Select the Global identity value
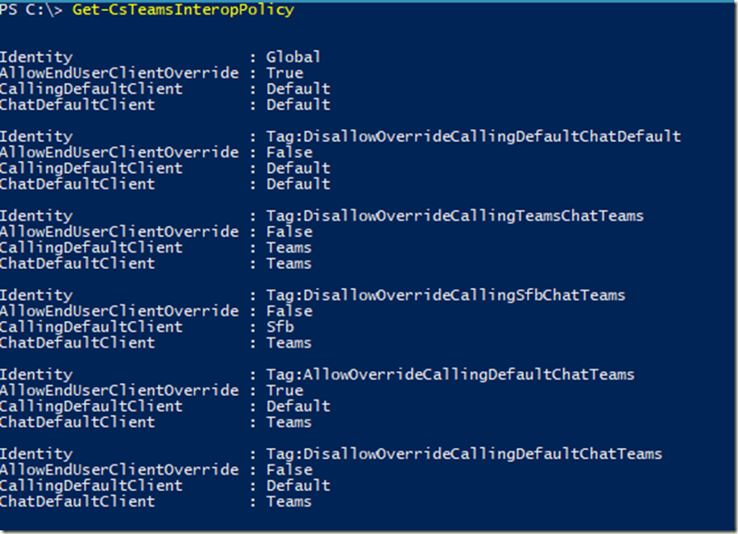 click(x=293, y=57)
